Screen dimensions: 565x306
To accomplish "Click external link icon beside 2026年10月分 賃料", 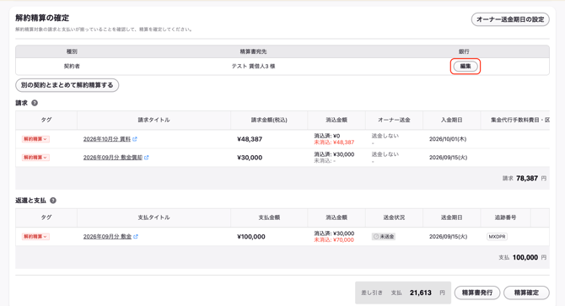I will 135,139.
